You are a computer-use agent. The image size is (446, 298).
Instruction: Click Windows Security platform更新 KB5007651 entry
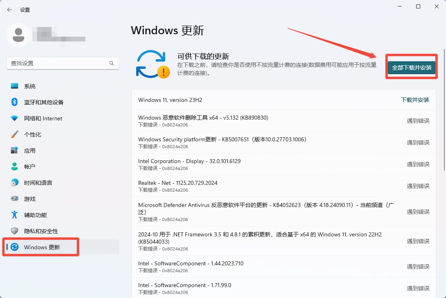[284, 143]
